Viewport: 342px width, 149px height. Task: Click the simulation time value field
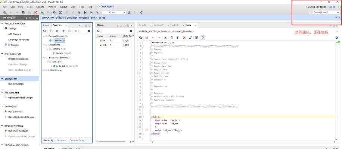(106, 13)
